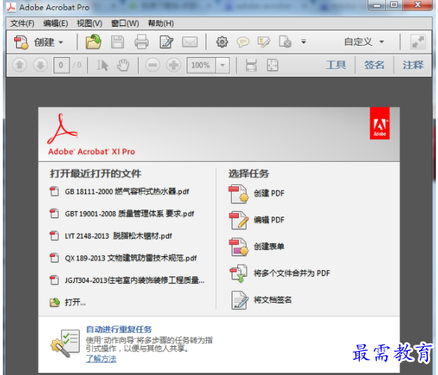Open recent file QX 189-2013 文物建筑防雷技术规范.pdf
The height and width of the screenshot is (375, 438).
click(131, 258)
